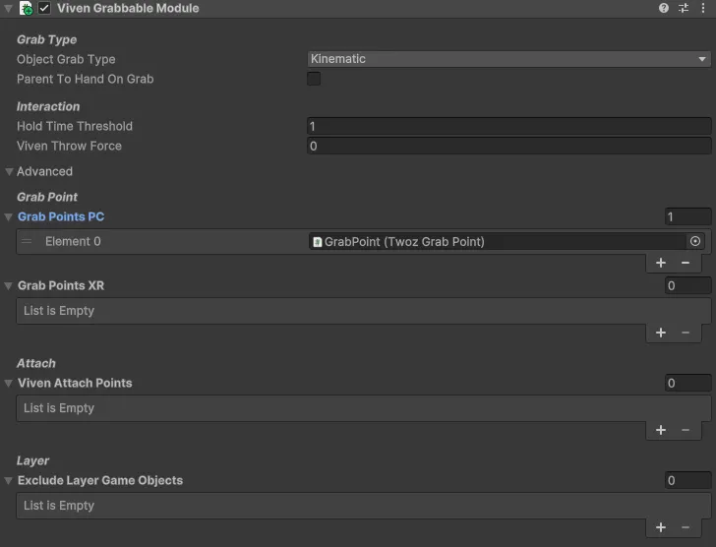Screen dimensions: 716x547
Task: Open the component help reference icon
Action: (664, 8)
